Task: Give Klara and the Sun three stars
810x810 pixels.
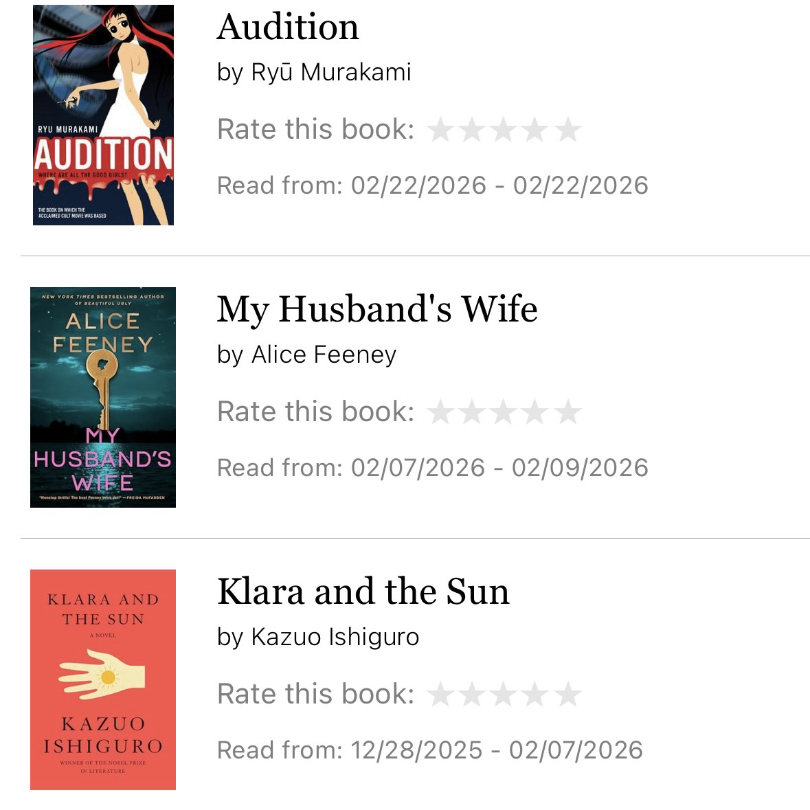Action: [504, 695]
